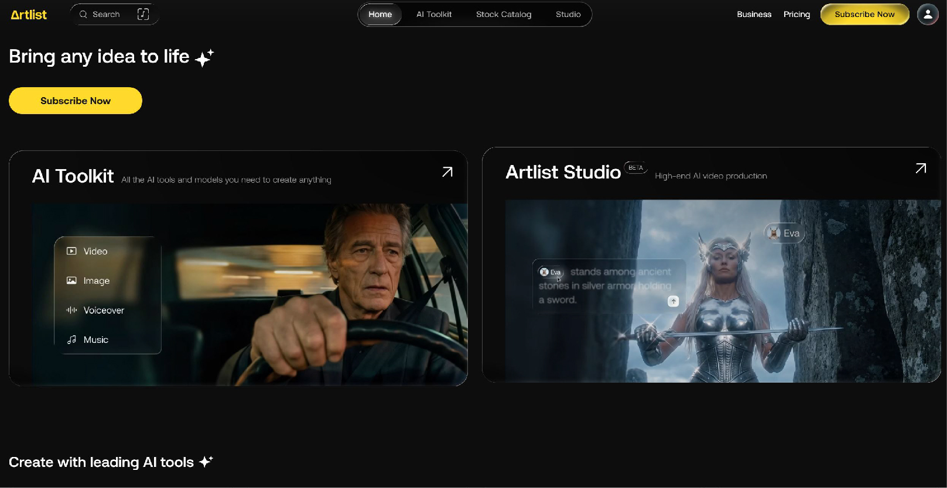Click the Image picture icon in toolkit list

(71, 280)
